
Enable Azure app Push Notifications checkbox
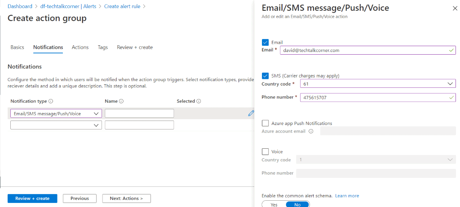265,123
